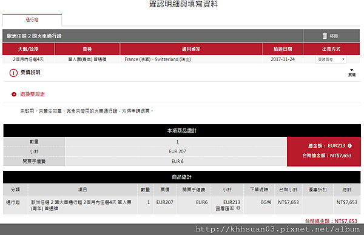Click the 查看匯率 exchange rate link
This screenshot has width=364, height=235.
click(224, 208)
